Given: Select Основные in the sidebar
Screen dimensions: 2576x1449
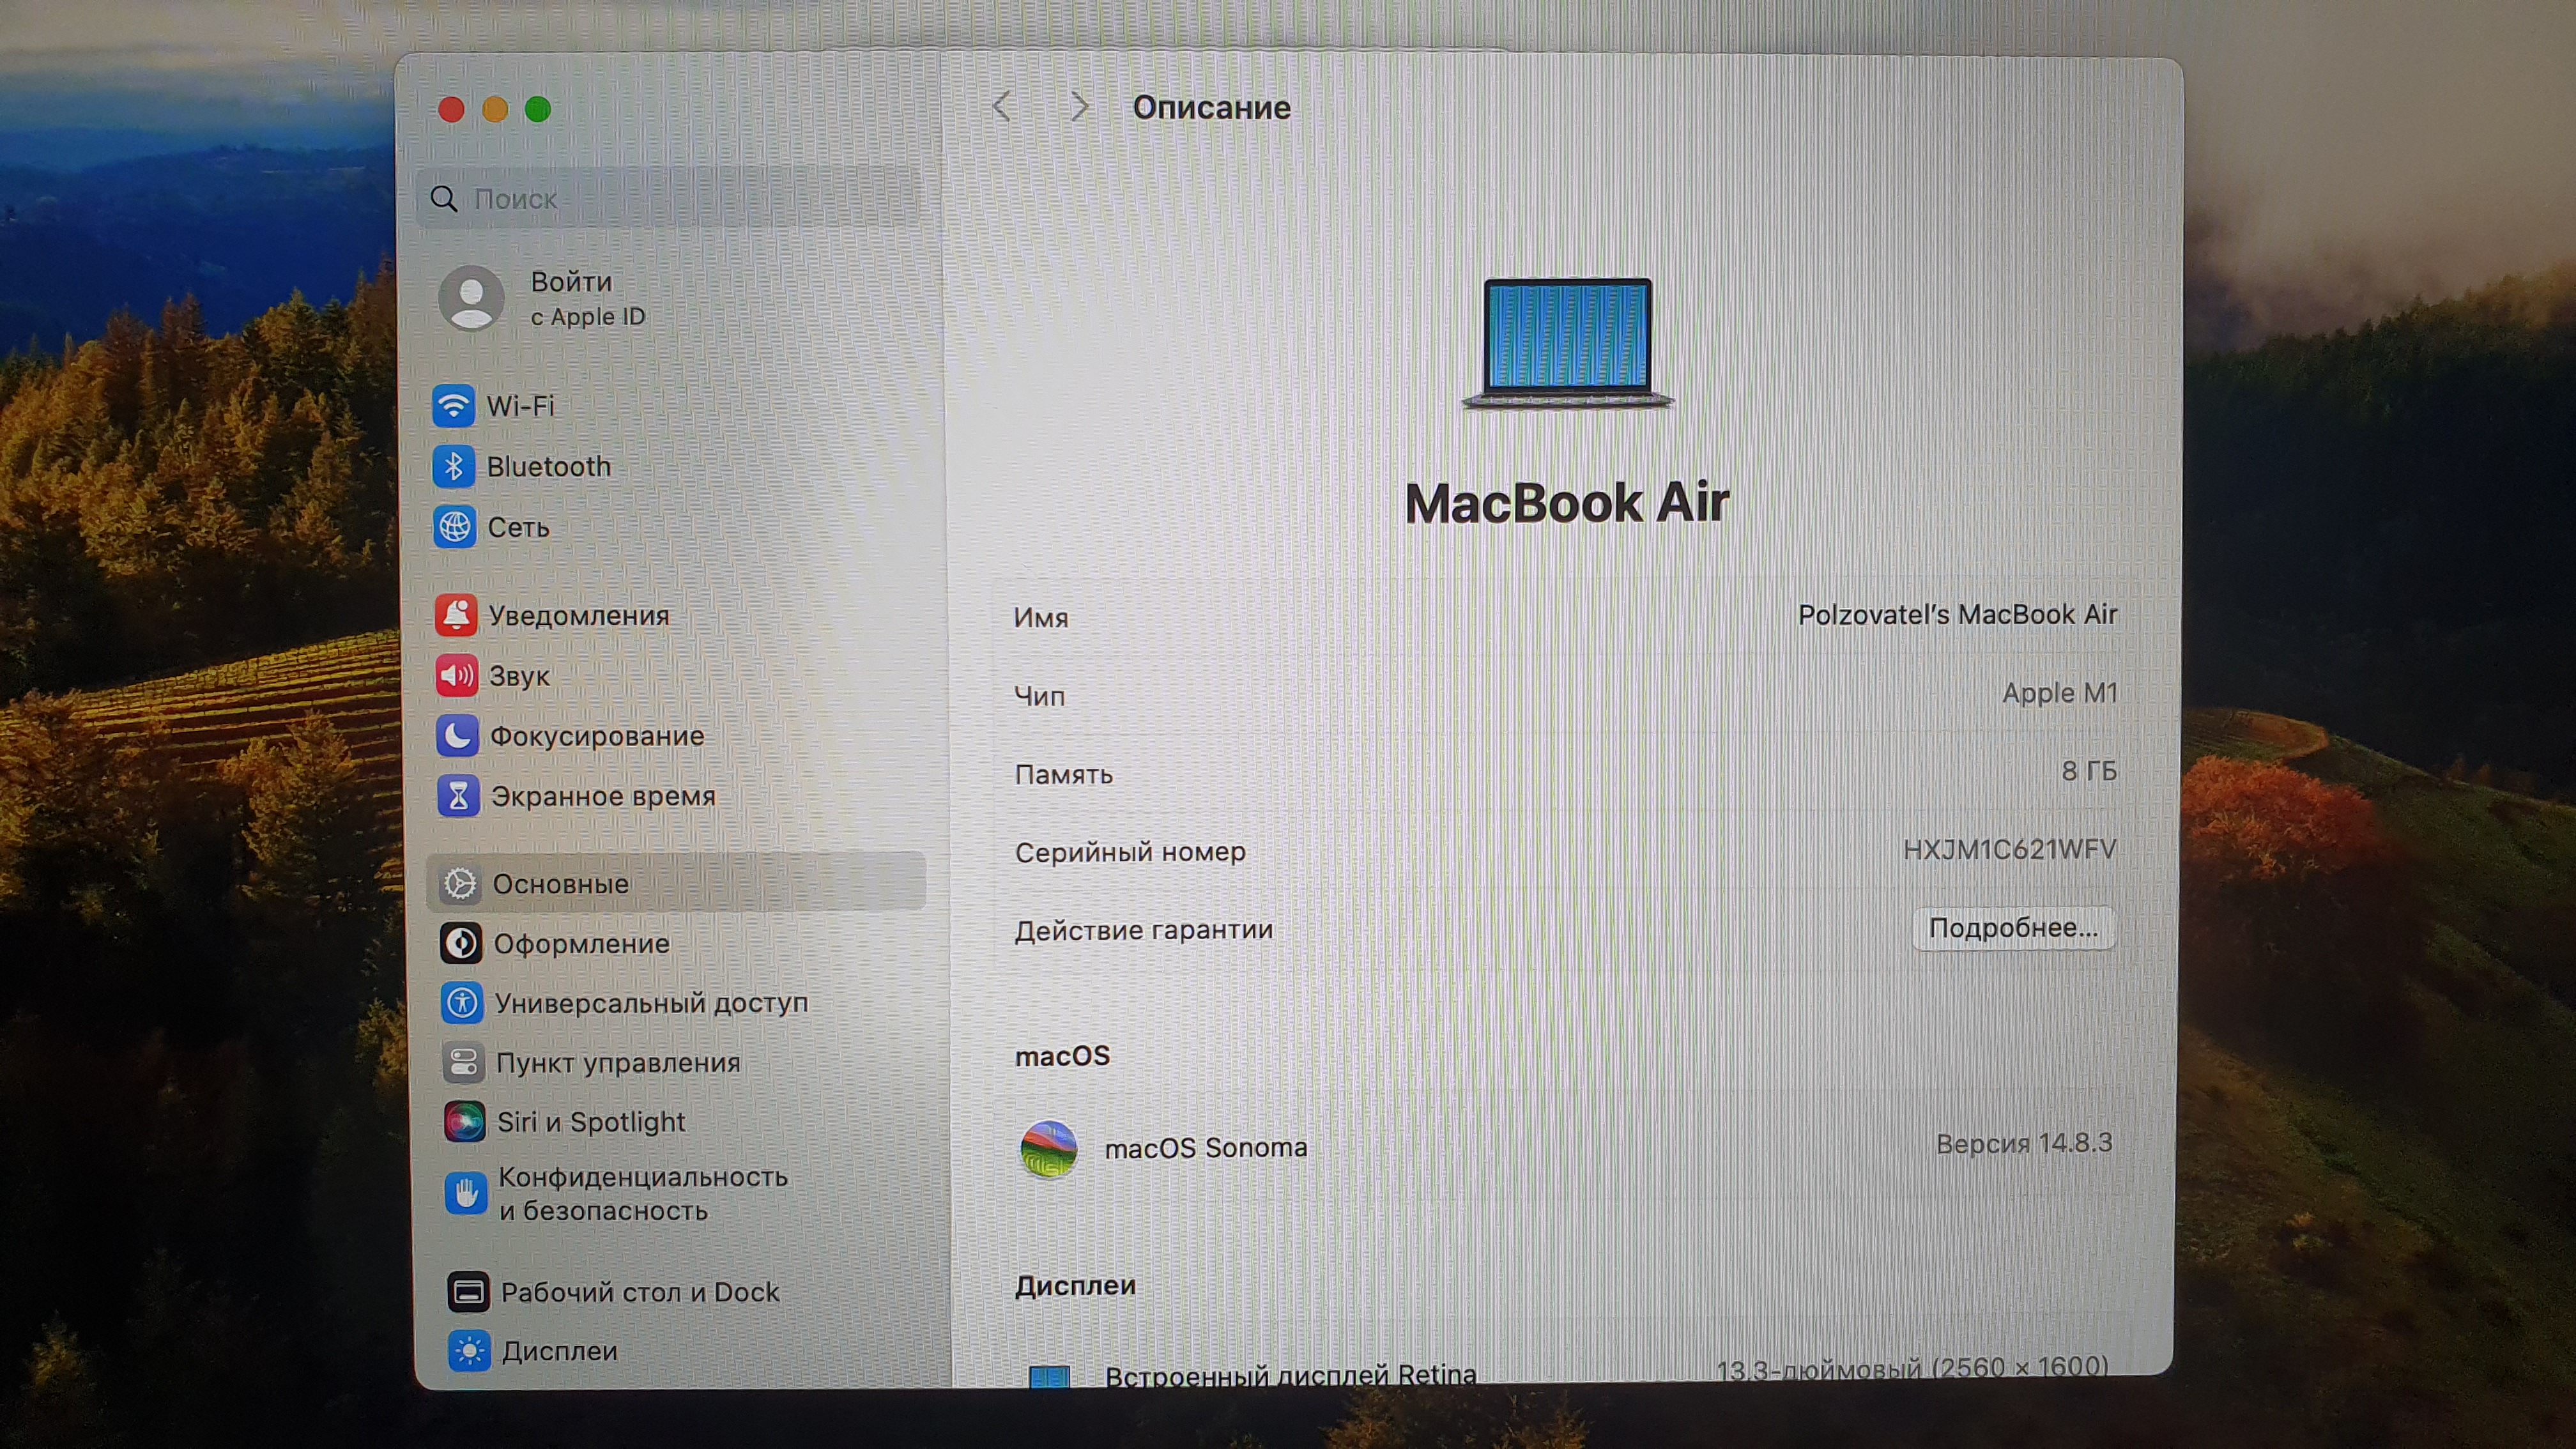Looking at the screenshot, I should pos(560,884).
